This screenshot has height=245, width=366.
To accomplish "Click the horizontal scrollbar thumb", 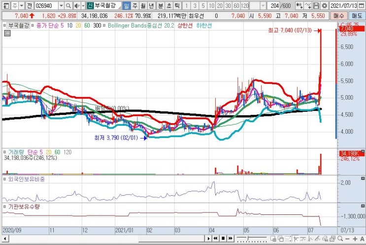I will tap(172, 239).
